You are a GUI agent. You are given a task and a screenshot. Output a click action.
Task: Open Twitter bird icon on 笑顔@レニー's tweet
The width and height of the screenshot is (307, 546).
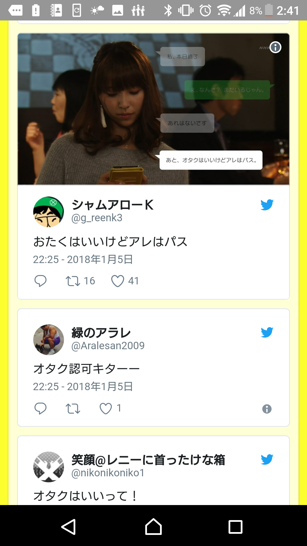point(267,459)
